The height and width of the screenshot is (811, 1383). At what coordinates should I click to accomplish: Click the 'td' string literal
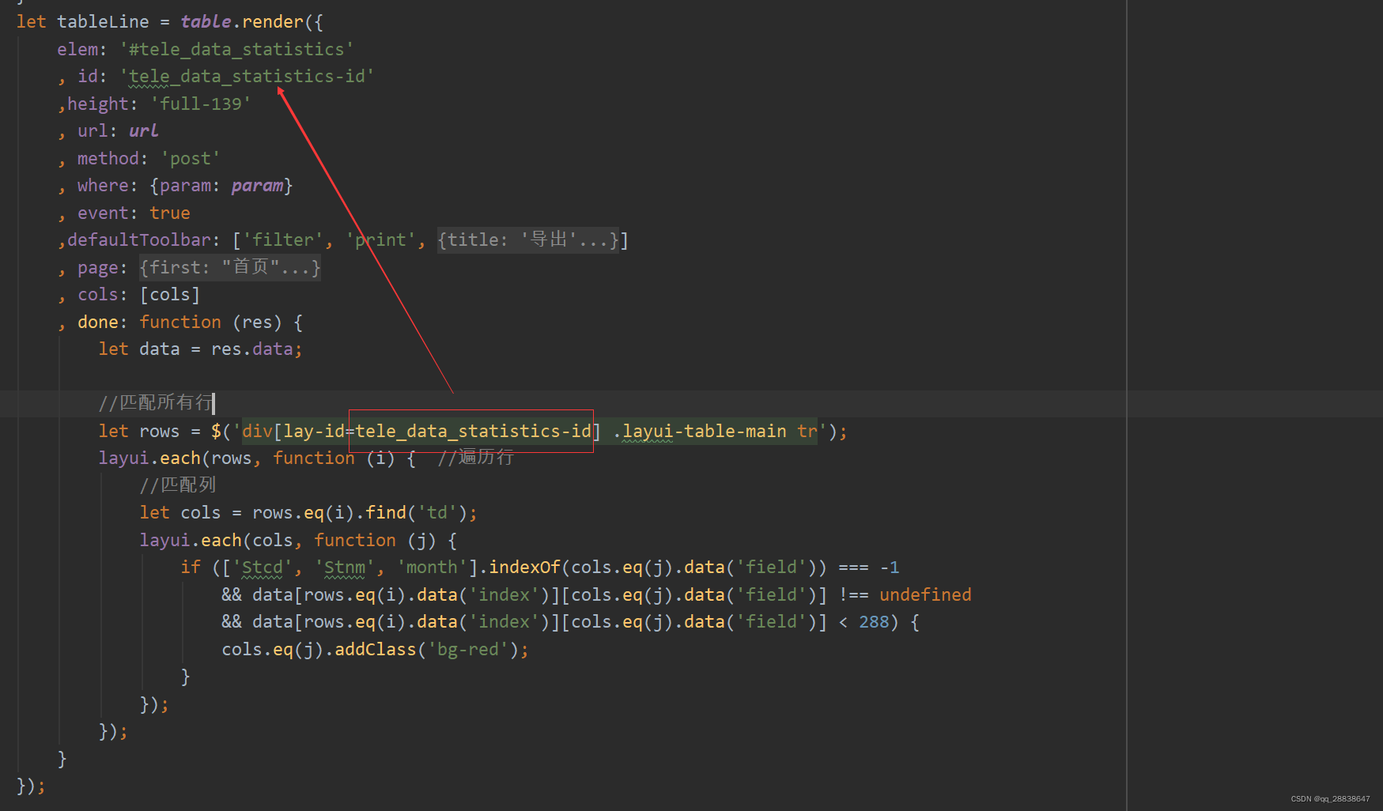click(436, 513)
